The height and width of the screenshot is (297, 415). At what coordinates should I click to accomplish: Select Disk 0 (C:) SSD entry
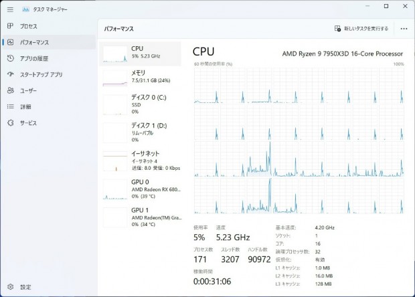[141, 103]
